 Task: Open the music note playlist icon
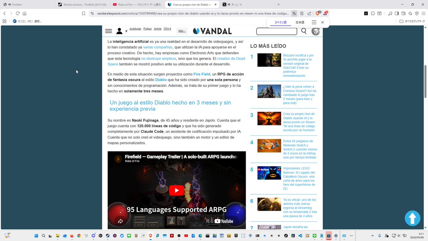(x=390, y=13)
